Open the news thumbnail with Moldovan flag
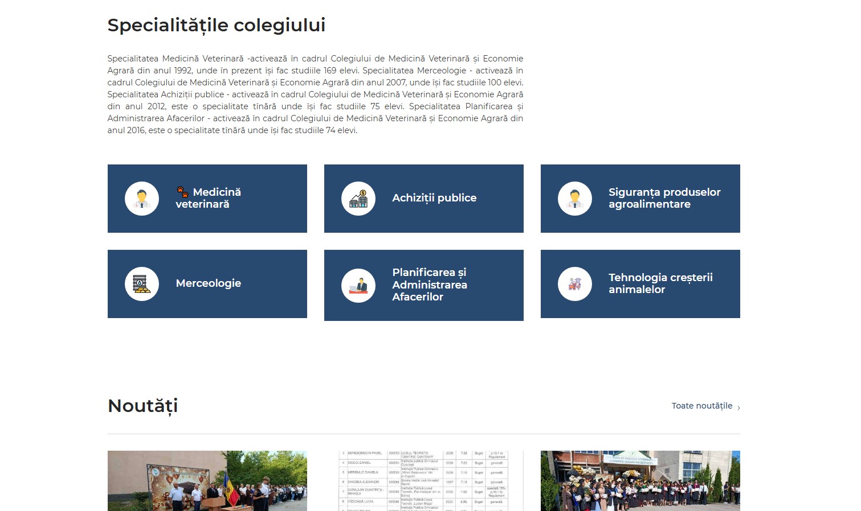The image size is (861, 511). pos(207,481)
